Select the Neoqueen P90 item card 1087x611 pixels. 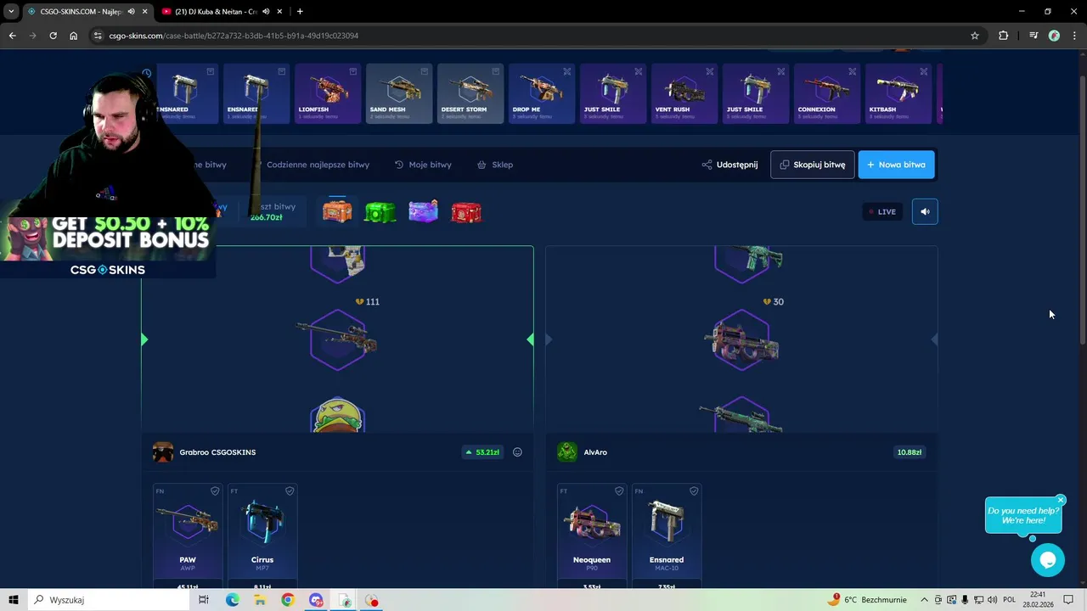(x=592, y=536)
